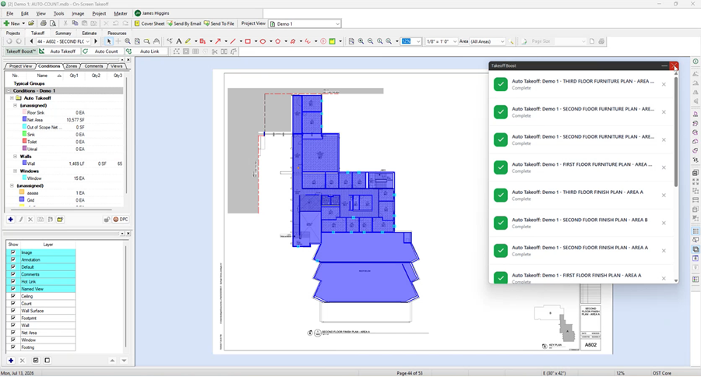Switch to the Zones tab
The width and height of the screenshot is (701, 377).
[72, 66]
